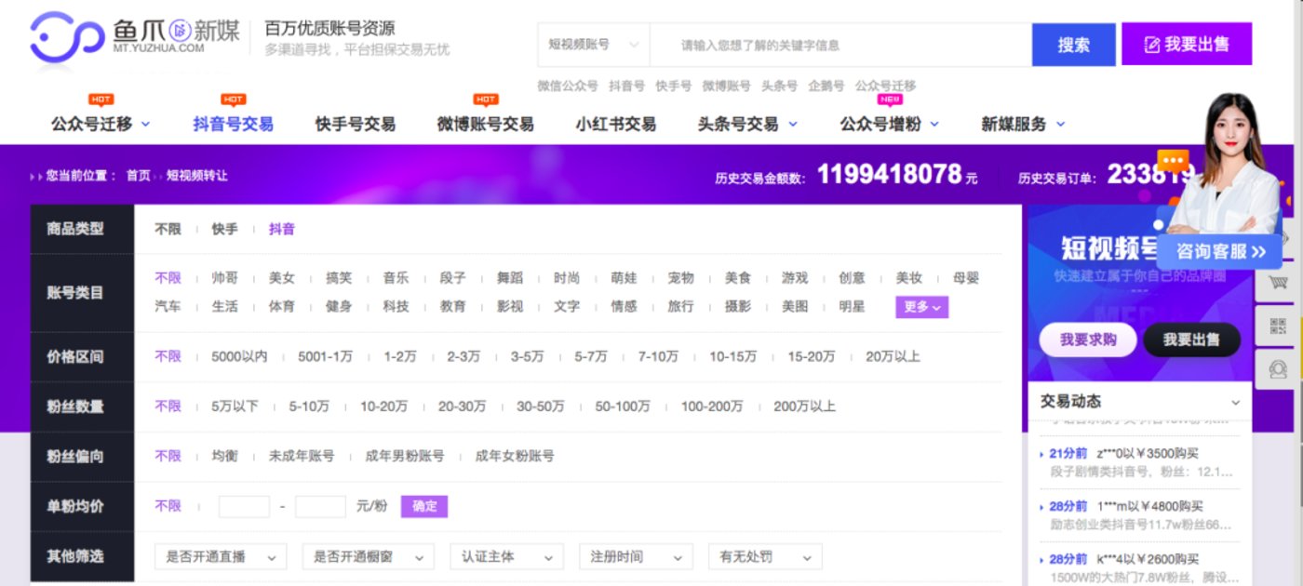Viewport: 1303px width, 586px height.
Task: Click the orange chat bubble icon
Action: point(1173,161)
